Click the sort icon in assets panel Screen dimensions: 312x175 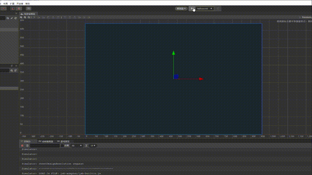(x=16, y=70)
